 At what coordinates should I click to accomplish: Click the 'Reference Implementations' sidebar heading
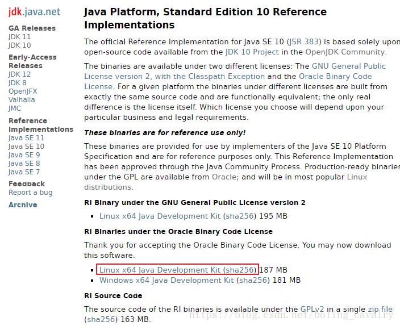[x=41, y=125]
